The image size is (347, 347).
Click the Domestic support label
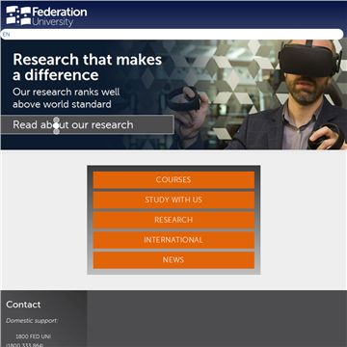click(x=32, y=320)
